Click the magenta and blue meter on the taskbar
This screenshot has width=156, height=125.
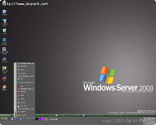click(x=41, y=119)
